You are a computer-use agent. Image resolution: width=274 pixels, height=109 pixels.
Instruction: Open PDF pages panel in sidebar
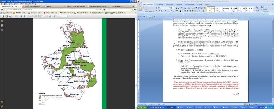point(2,25)
